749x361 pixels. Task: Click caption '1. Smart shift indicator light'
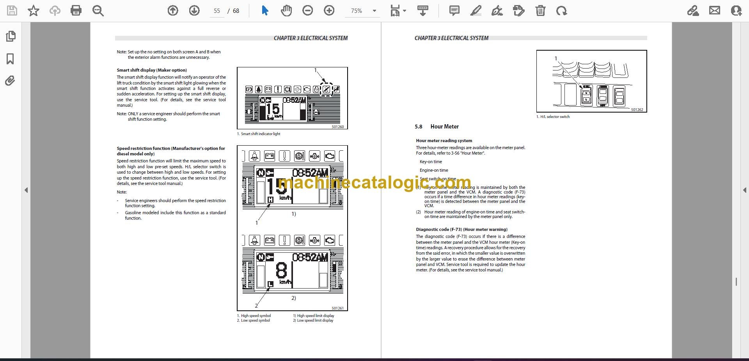coord(259,134)
